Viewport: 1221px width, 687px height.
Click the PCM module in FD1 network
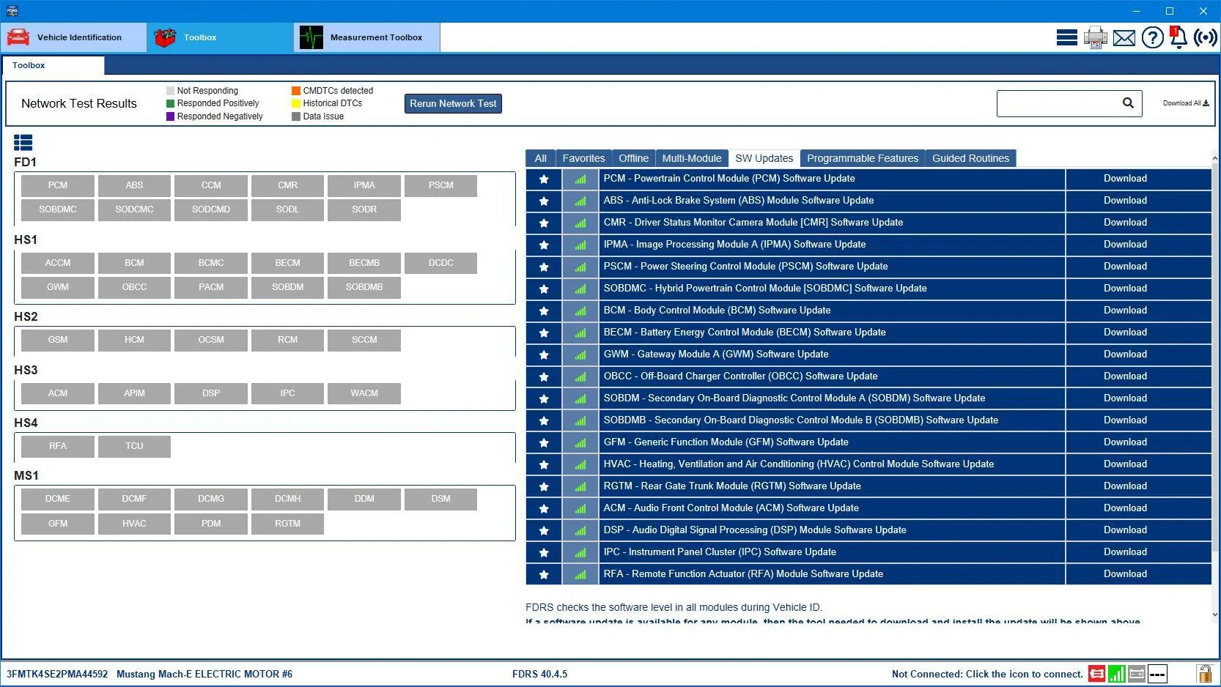[x=58, y=186]
